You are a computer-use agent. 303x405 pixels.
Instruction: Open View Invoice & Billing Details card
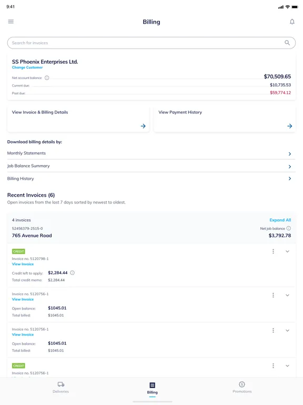[78, 119]
